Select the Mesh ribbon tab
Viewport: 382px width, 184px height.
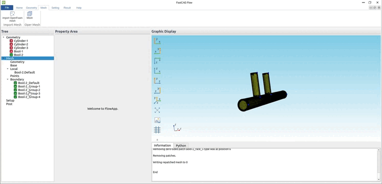44,8
